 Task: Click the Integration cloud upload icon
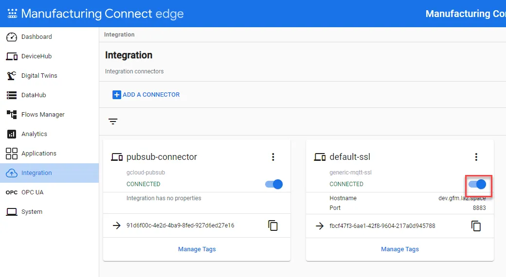point(12,173)
